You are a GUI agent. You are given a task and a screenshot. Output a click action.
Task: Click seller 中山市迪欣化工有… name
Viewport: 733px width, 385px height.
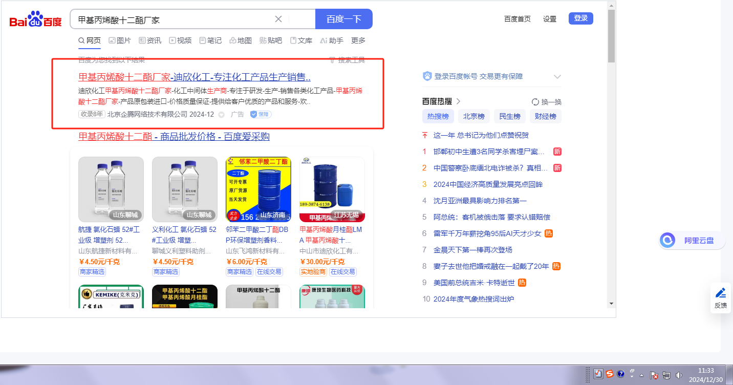pyautogui.click(x=329, y=251)
